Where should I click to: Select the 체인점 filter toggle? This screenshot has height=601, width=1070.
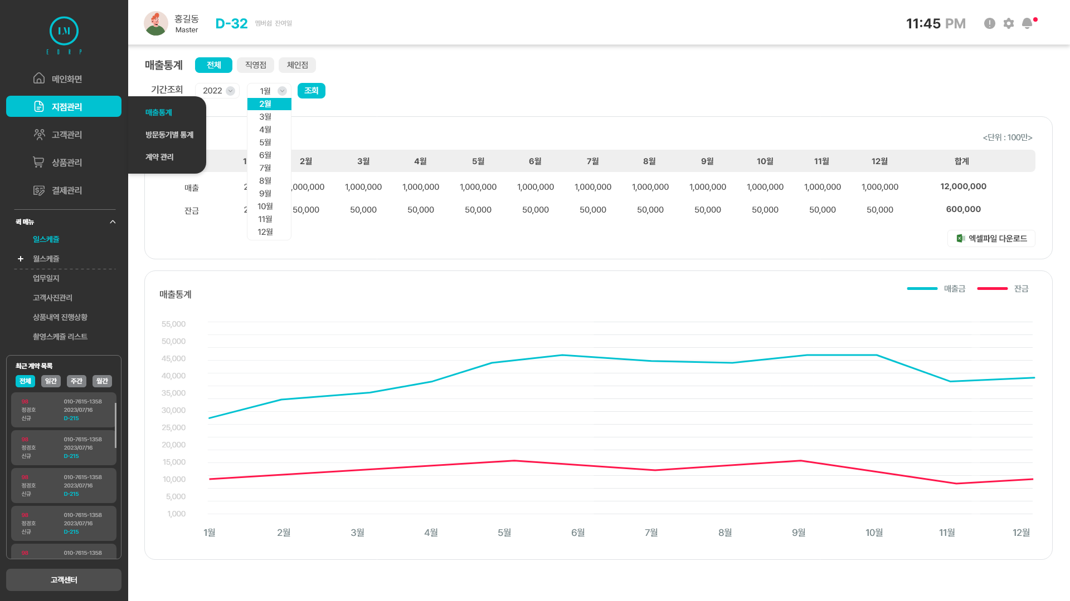pos(298,65)
